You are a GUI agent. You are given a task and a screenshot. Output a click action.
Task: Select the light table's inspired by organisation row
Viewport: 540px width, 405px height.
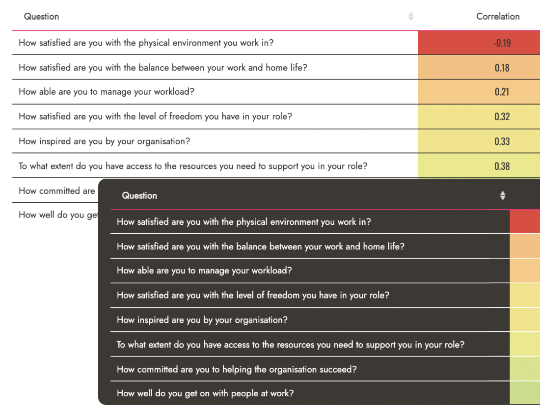[104, 141]
